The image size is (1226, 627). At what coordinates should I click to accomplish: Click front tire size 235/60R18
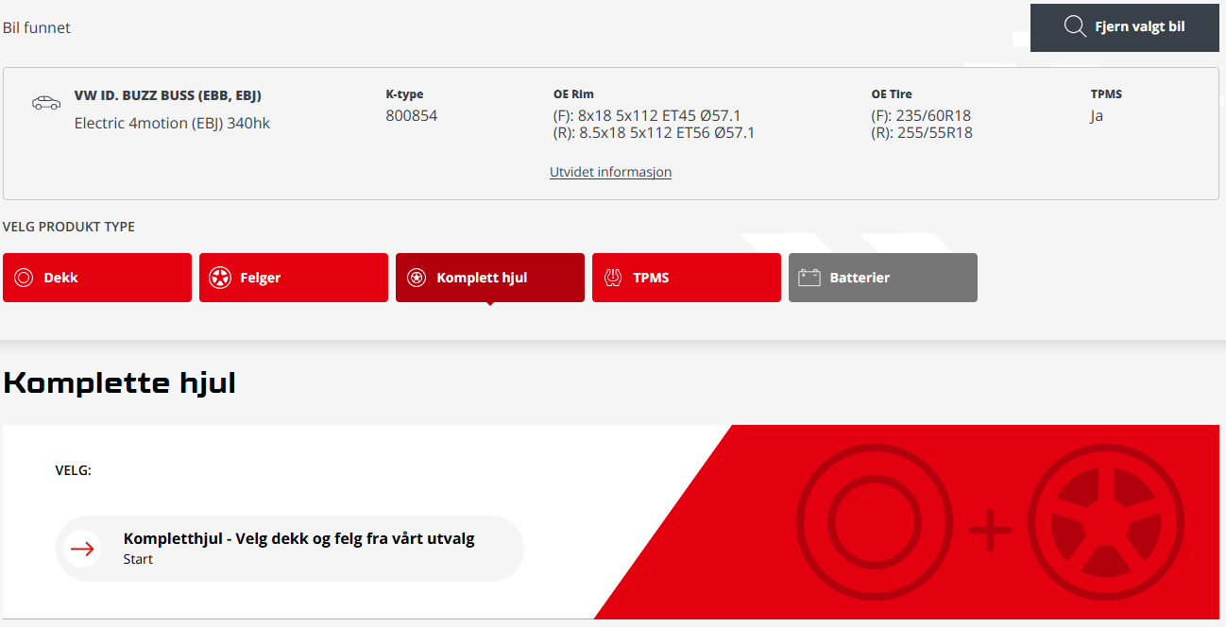[921, 115]
